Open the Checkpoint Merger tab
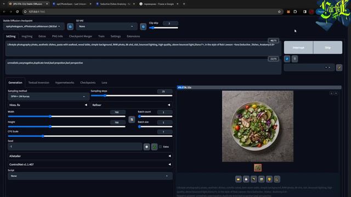This screenshot has width=351, height=197. (81, 36)
